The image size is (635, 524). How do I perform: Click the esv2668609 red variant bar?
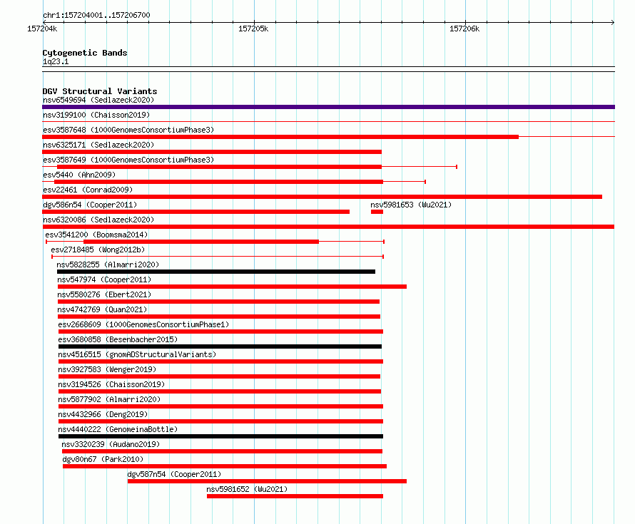click(x=220, y=332)
